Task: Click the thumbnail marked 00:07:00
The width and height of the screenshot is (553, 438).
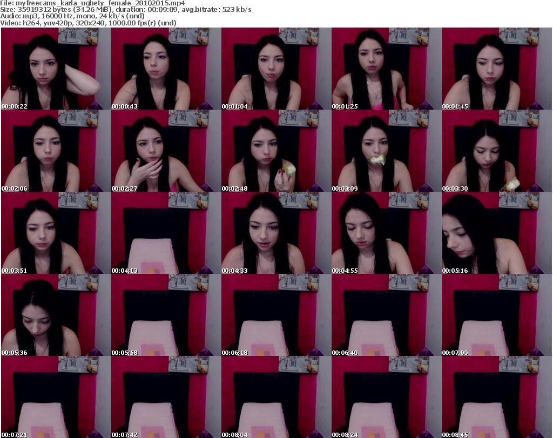Action: (497, 315)
